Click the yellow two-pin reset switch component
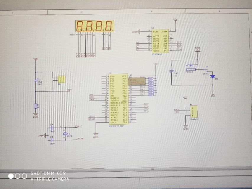Viewport: 252px width, 189px height. click(61, 79)
